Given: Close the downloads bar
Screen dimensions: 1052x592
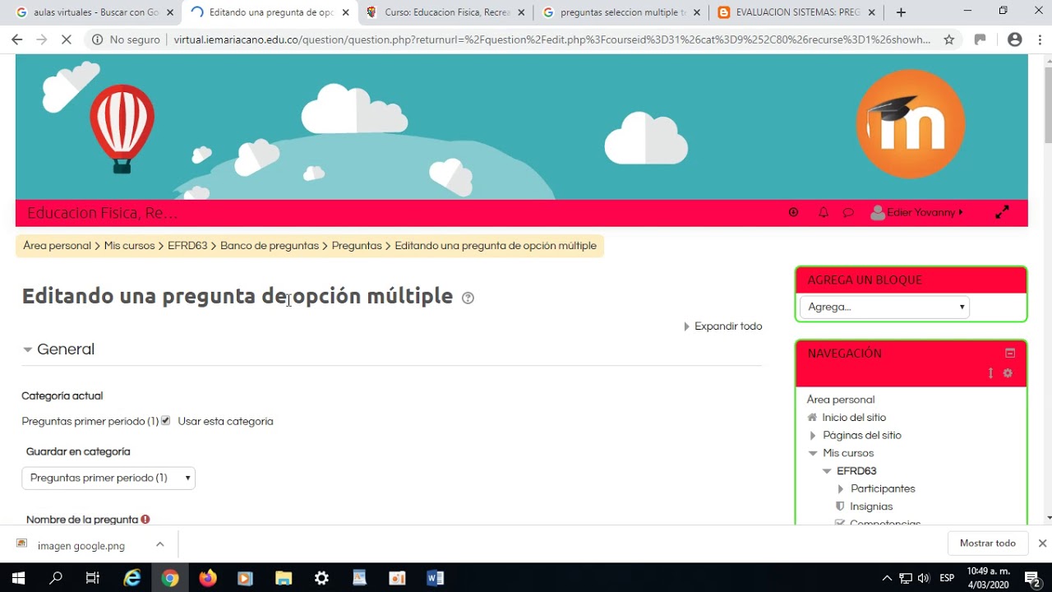Looking at the screenshot, I should coord(1042,543).
